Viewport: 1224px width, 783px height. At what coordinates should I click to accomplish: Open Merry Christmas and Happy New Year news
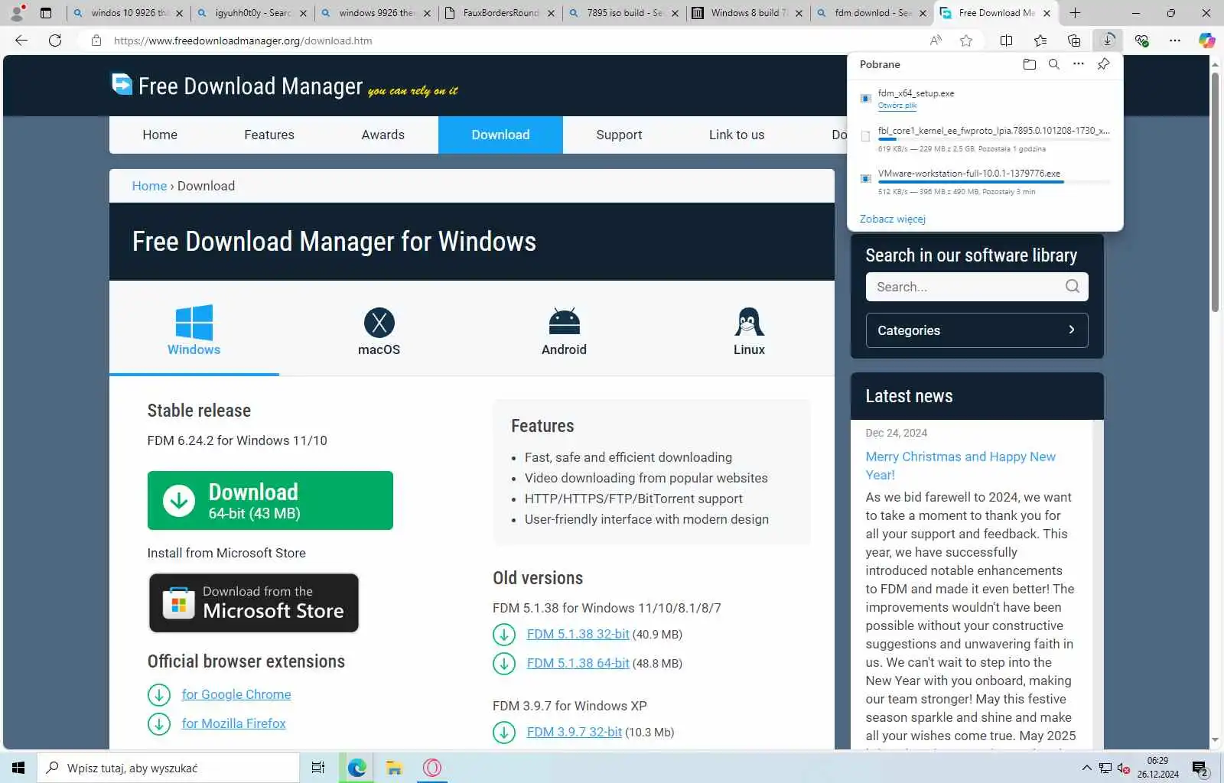tap(960, 466)
